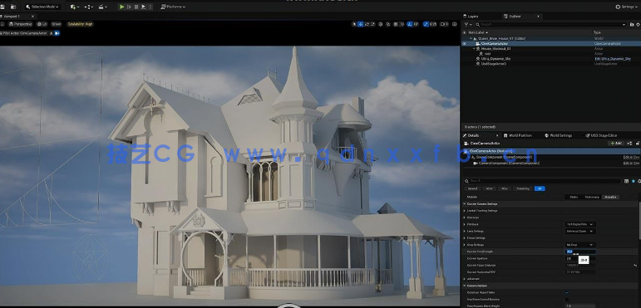This screenshot has height=308, width=641.
Task: Open the Selection Mode dropdown
Action: click(x=42, y=7)
